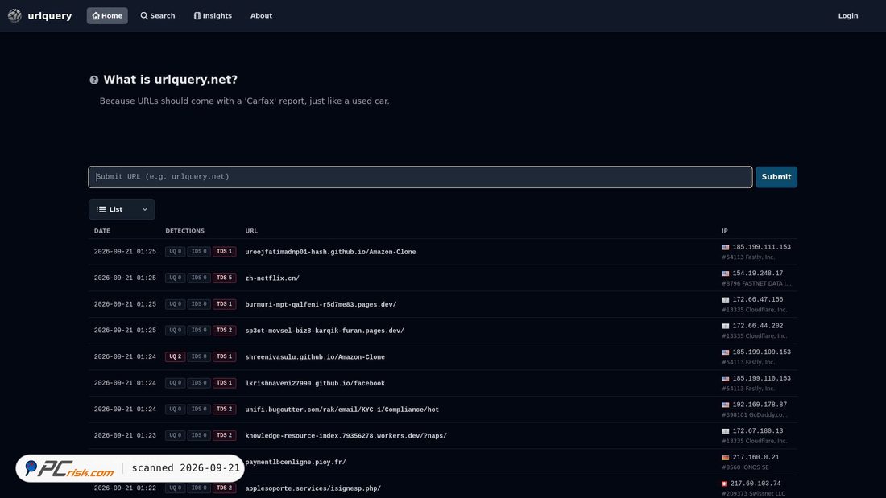Image resolution: width=886 pixels, height=498 pixels.
Task: Click the flag icon beside 172.66.44.202
Action: pos(725,326)
